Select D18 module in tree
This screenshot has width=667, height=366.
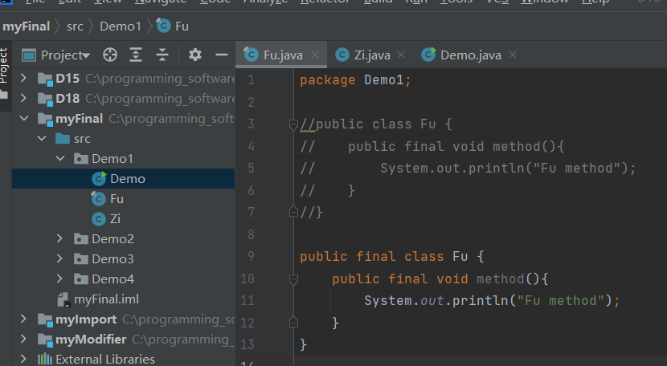(123, 98)
